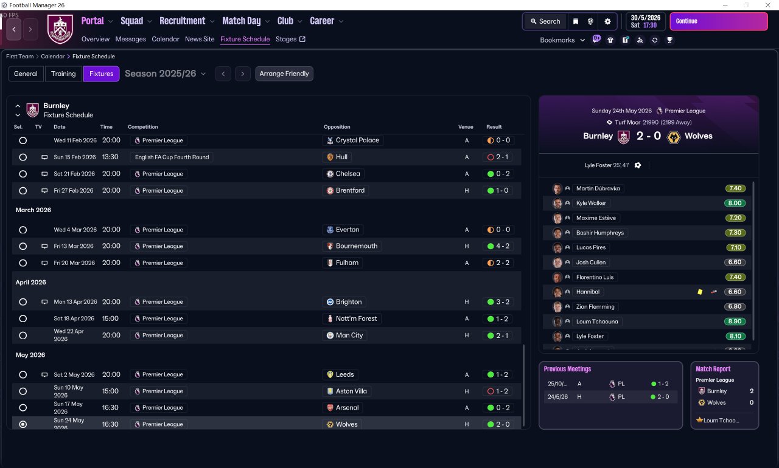This screenshot has height=468, width=779.
Task: Collapse the Burnley fixture schedule chevron
Action: click(x=18, y=106)
